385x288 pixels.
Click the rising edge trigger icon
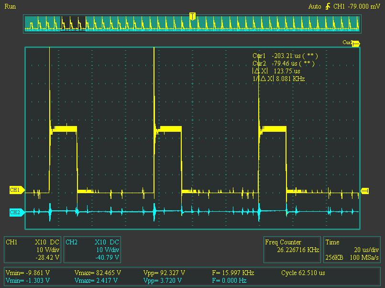[328, 6]
